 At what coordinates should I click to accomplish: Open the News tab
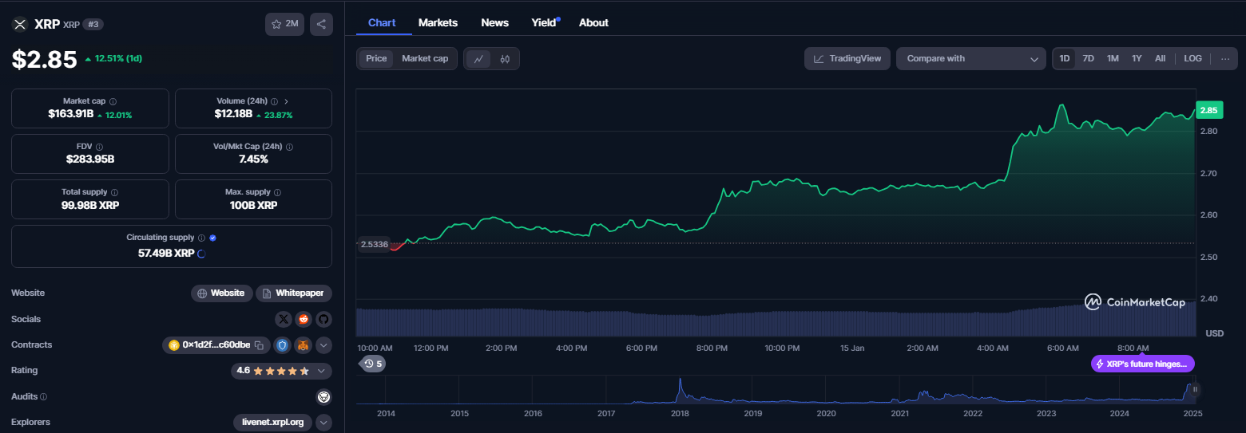coord(494,22)
